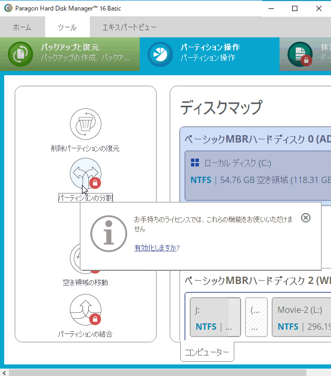Viewport: 331px width, 376px height.
Task: Click the horizontal scrollbar at window bottom
Action: (x=158, y=372)
